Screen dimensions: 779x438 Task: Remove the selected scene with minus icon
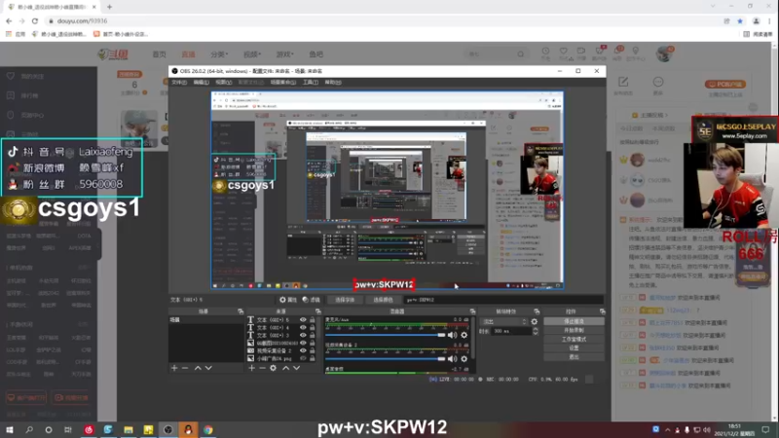(x=185, y=368)
